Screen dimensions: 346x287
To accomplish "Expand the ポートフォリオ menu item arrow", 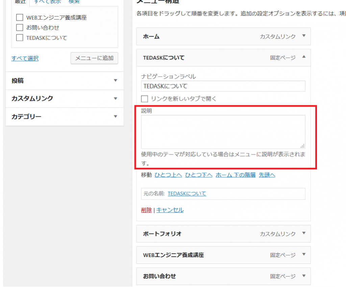I will 304,233.
